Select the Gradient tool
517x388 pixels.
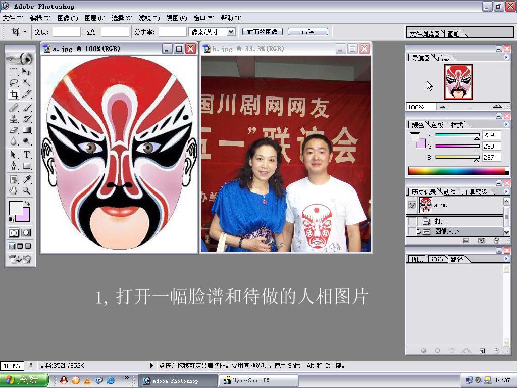(x=27, y=130)
